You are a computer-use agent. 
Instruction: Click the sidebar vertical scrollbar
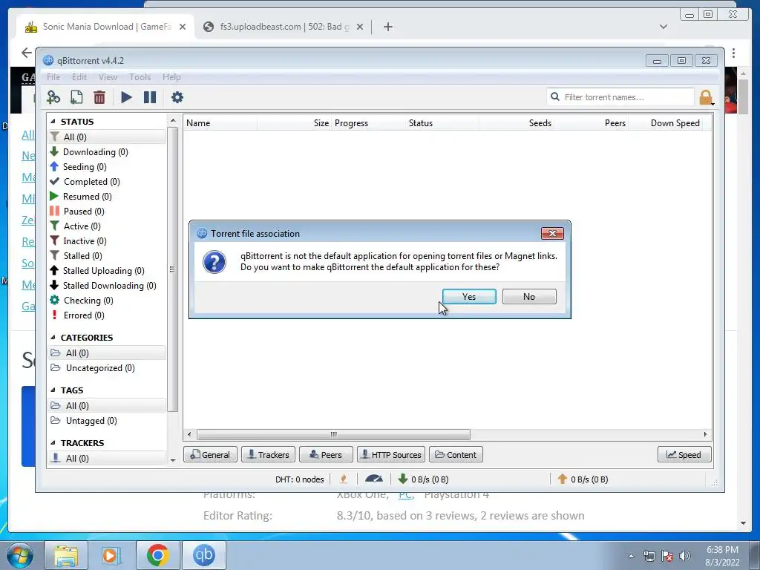point(172,269)
